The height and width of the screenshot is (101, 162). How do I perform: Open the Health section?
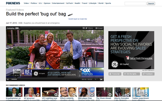pos(77,3)
